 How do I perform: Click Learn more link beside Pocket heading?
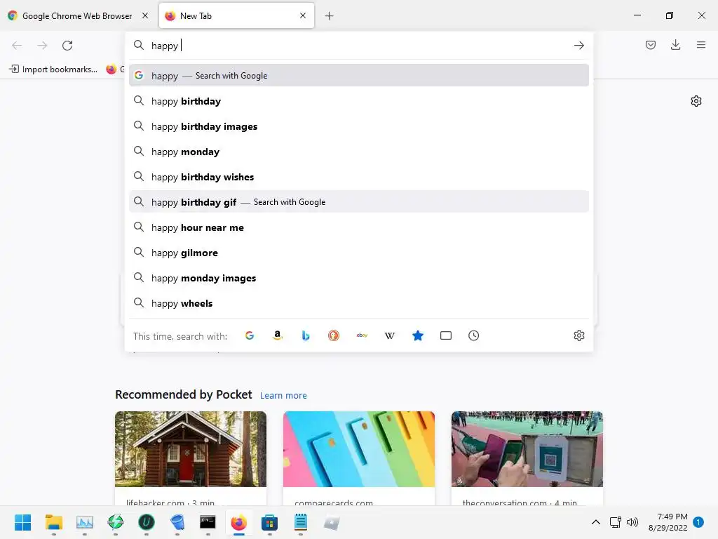point(283,395)
